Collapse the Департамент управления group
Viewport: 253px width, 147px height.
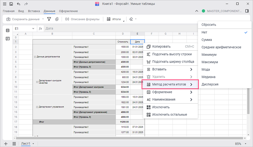coord(37,107)
